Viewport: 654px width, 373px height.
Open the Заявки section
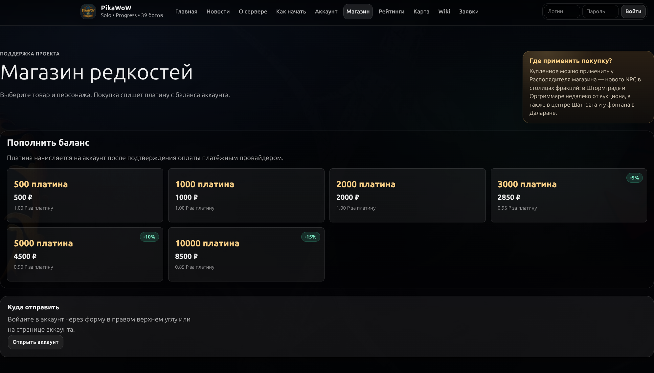click(469, 11)
